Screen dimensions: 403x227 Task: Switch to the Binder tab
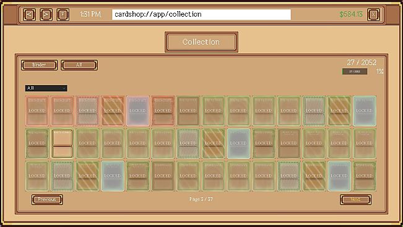40,65
